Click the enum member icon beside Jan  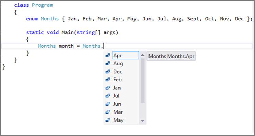click(108, 88)
